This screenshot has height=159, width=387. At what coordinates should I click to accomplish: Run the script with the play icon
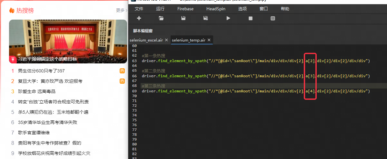[228, 18]
